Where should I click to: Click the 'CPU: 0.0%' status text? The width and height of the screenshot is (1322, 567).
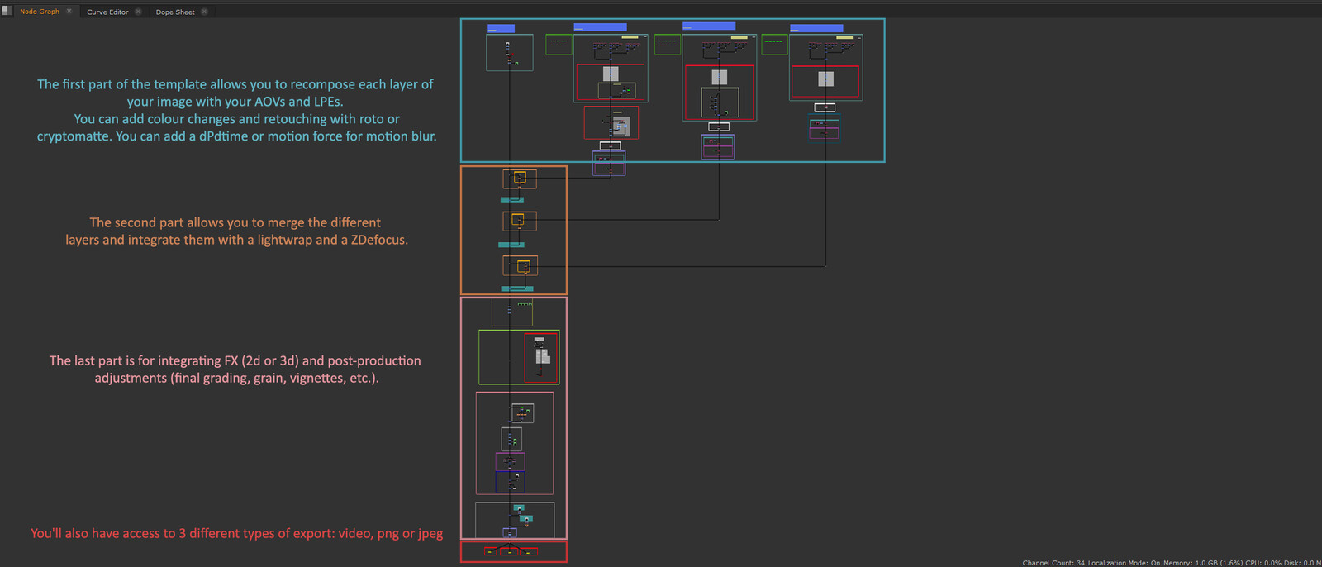click(x=1263, y=563)
